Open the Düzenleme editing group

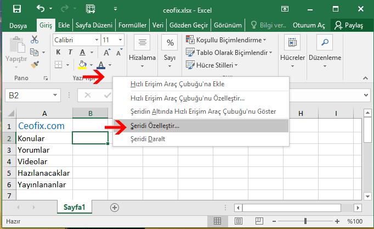click(325, 52)
